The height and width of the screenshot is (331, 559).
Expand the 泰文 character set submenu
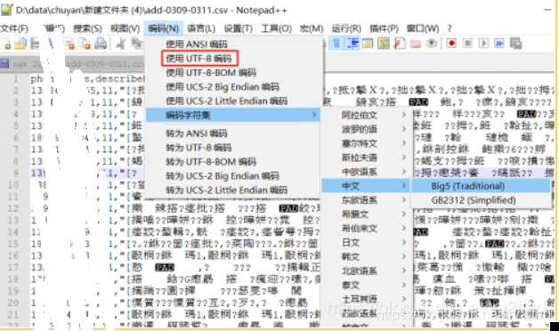point(366,285)
